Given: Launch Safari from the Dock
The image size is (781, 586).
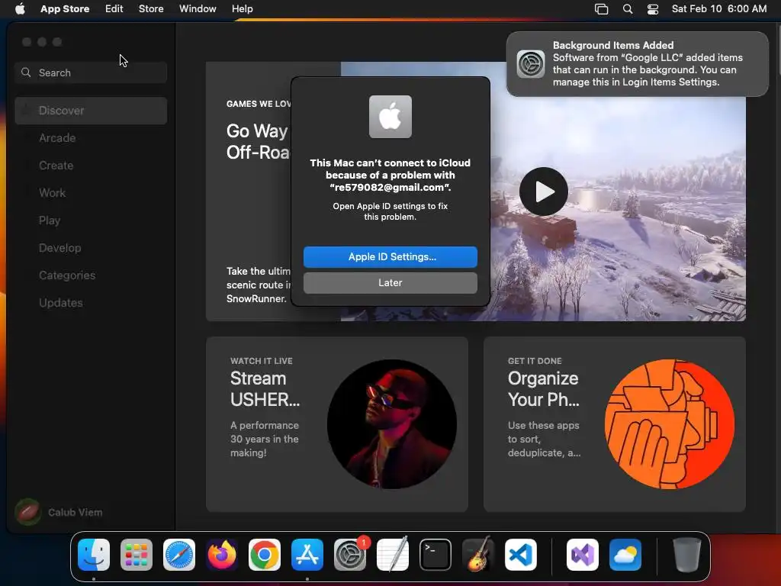Looking at the screenshot, I should (178, 555).
